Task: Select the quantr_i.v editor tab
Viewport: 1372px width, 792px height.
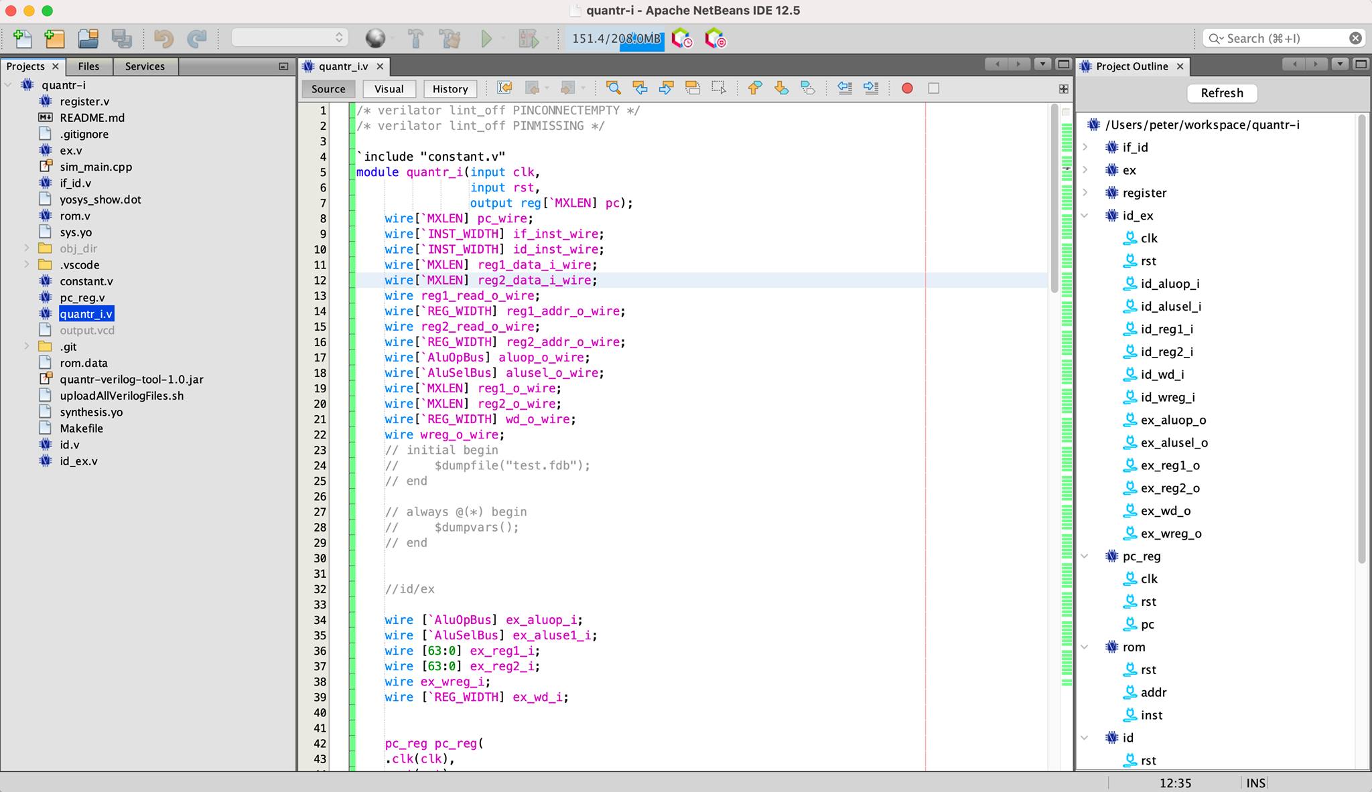Action: (344, 66)
